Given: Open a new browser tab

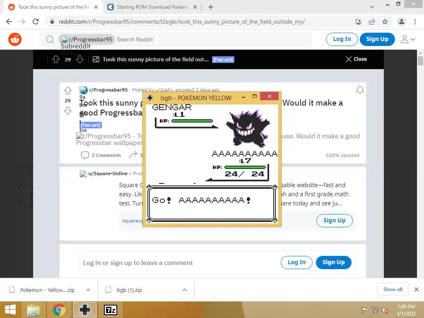Looking at the screenshot, I should (211, 7).
